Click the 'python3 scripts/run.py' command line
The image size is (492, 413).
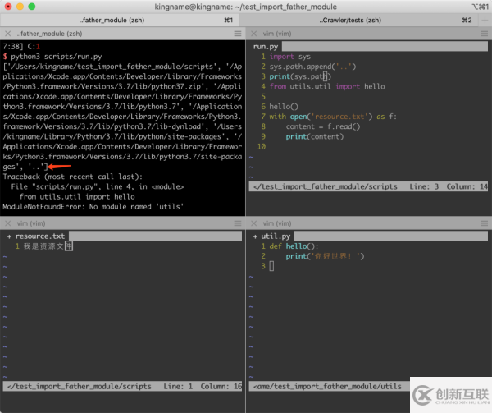(x=56, y=57)
